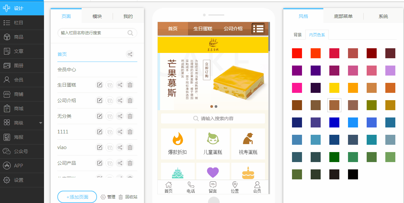Open the hamburger menu in phone preview
Screen dimensions: 404x203
258,29
